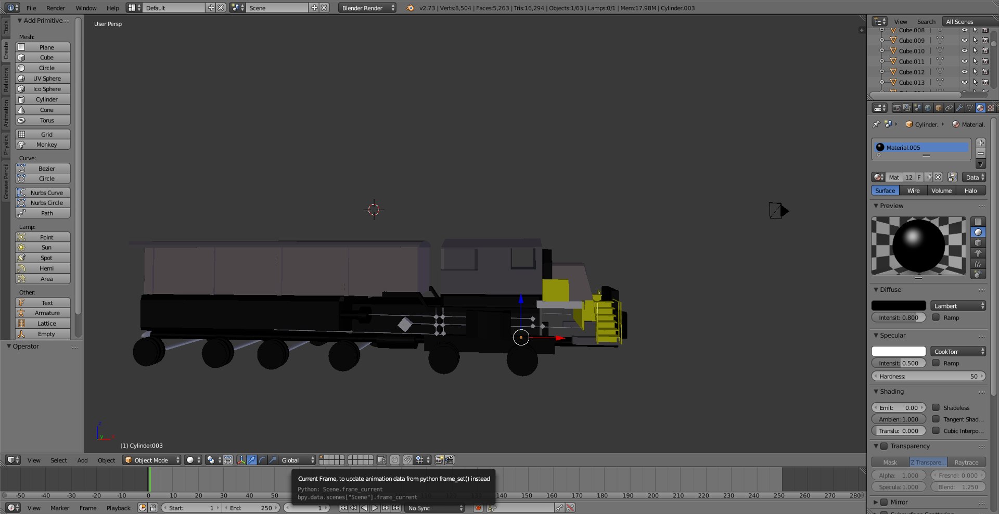Add a Sun lamp
Screen dimensions: 999x514
[x=43, y=248]
